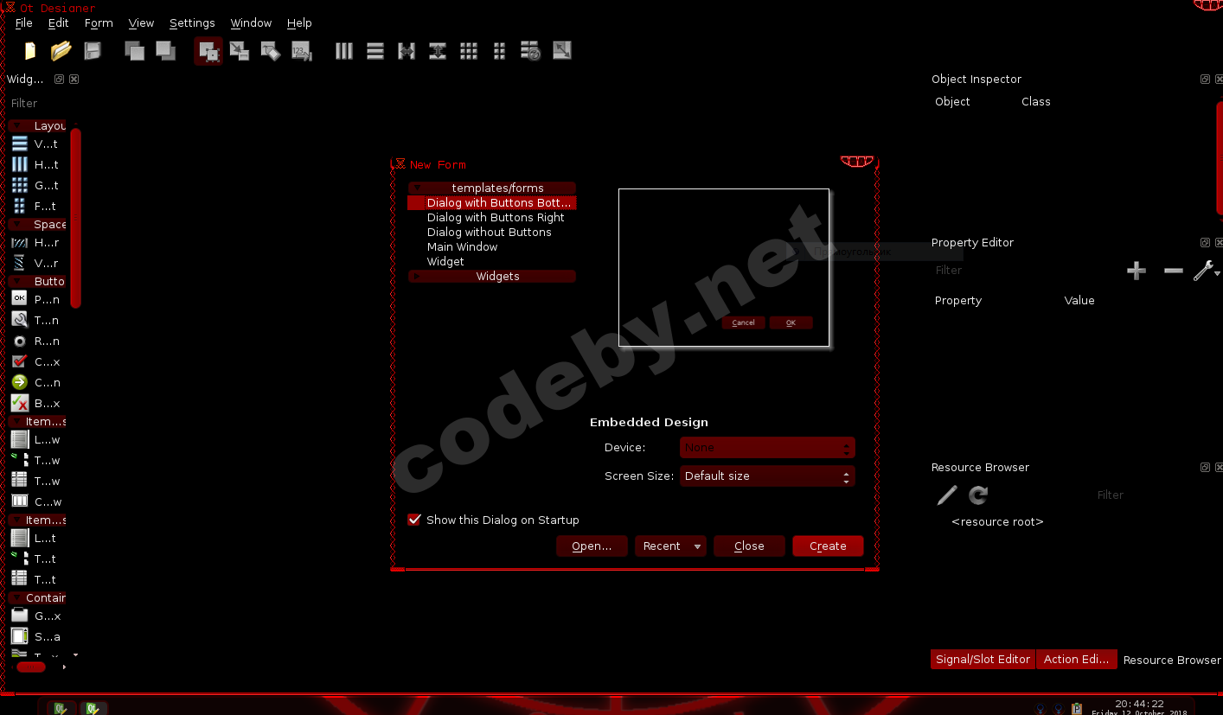This screenshot has height=715, width=1223.
Task: Open the Screen Size combo box
Action: tap(767, 476)
